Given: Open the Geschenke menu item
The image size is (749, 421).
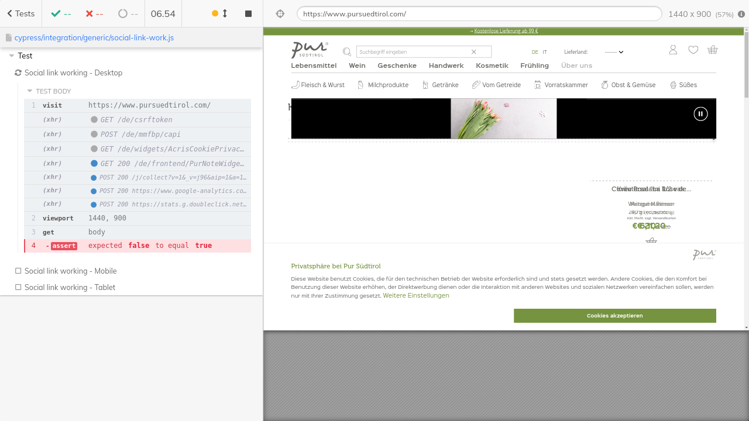Looking at the screenshot, I should pos(397,65).
